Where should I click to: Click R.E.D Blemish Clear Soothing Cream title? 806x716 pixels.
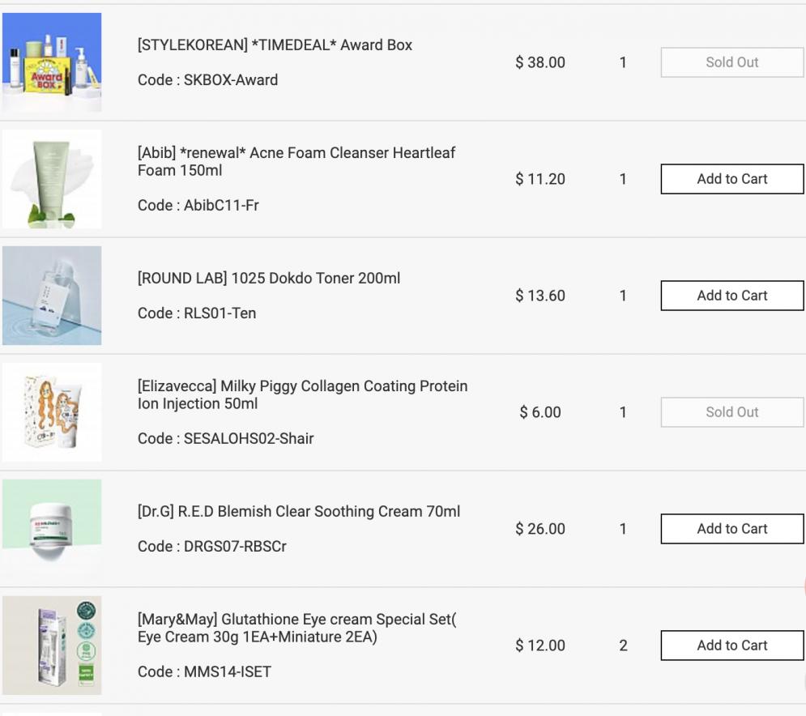pyautogui.click(x=299, y=512)
